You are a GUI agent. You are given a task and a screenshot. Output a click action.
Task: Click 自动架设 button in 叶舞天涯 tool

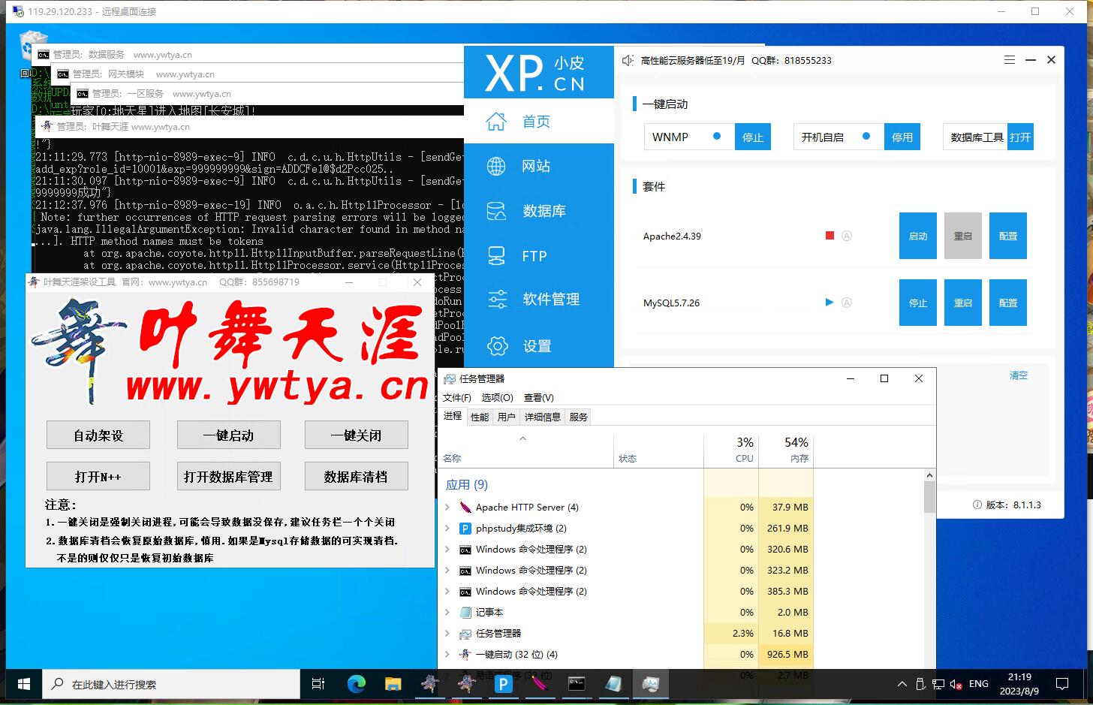click(98, 435)
